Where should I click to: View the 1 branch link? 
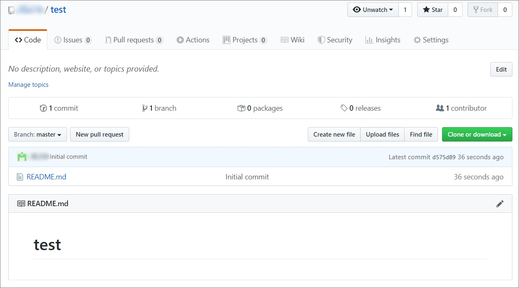(x=159, y=108)
